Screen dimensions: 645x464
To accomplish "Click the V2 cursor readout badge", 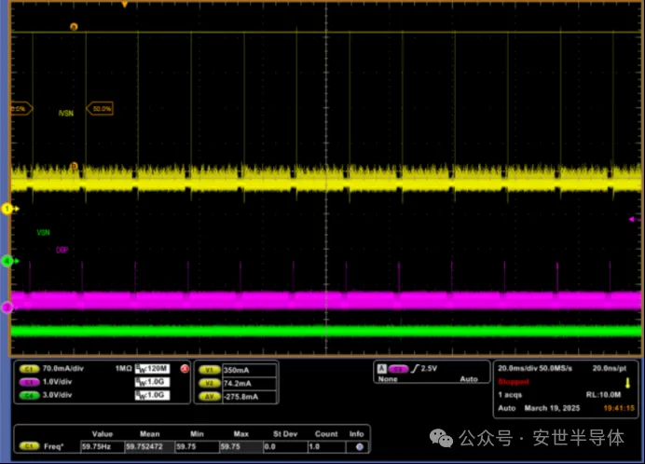I will 210,382.
